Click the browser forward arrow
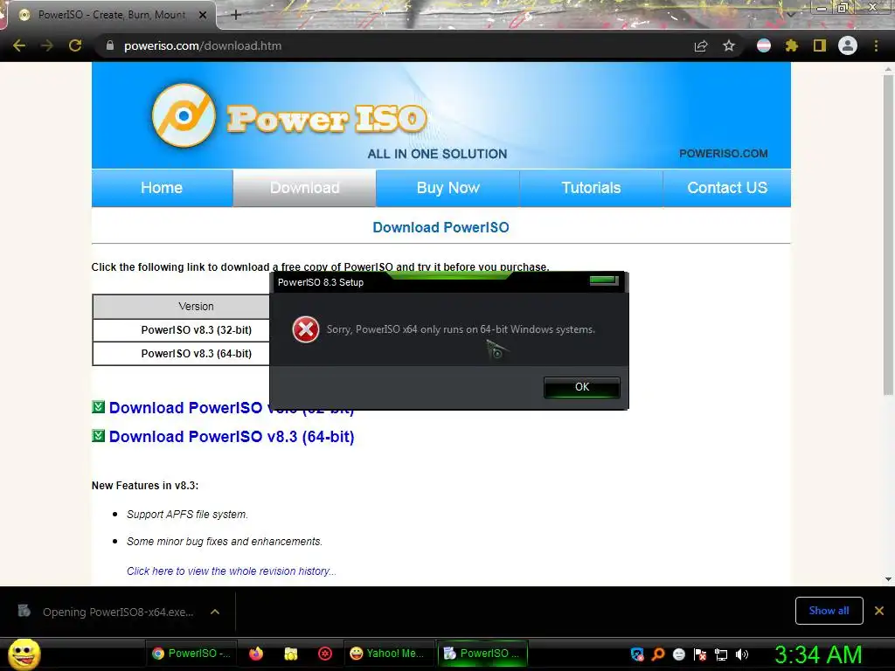The width and height of the screenshot is (895, 671). pyautogui.click(x=47, y=45)
